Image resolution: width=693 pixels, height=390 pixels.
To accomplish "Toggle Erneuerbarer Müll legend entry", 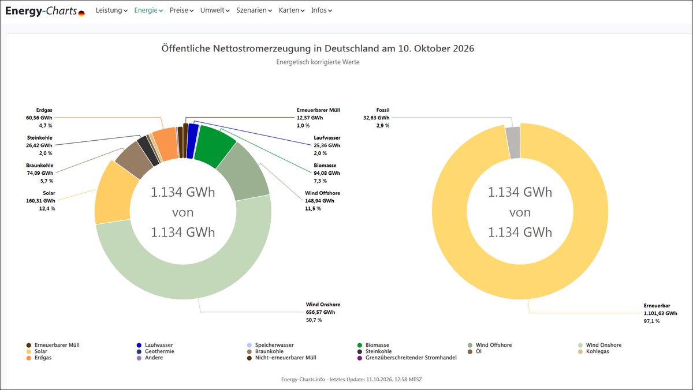I will [53, 345].
